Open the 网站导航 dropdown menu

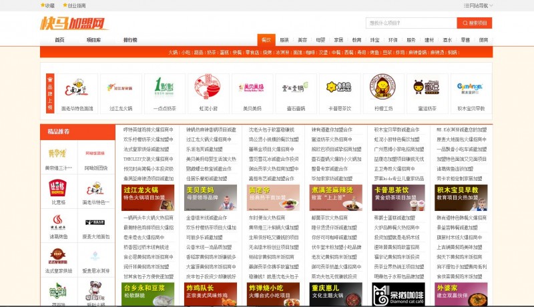tap(478, 6)
